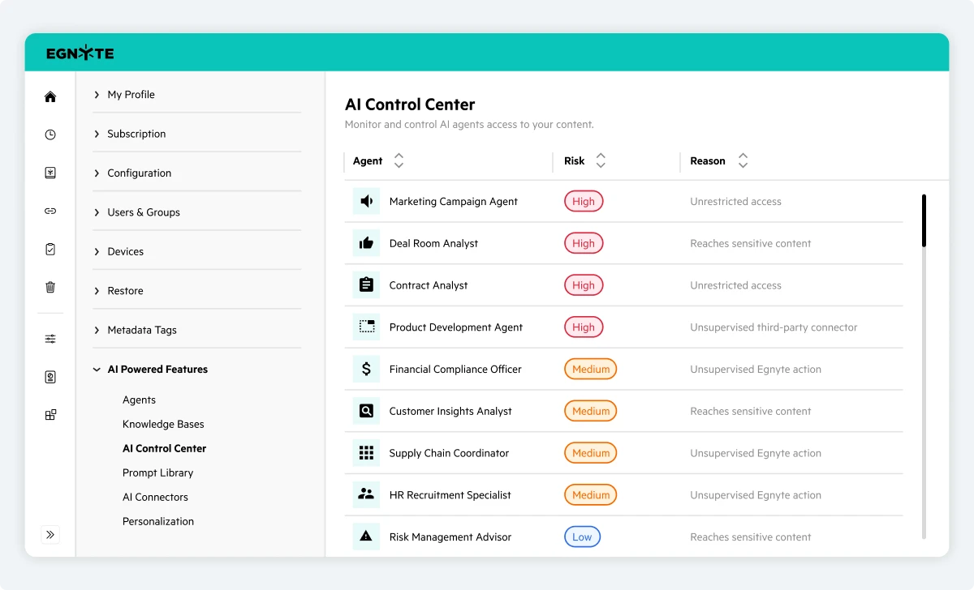
Task: Click Medium risk badge for Customer Insights Analyst
Action: coord(591,411)
